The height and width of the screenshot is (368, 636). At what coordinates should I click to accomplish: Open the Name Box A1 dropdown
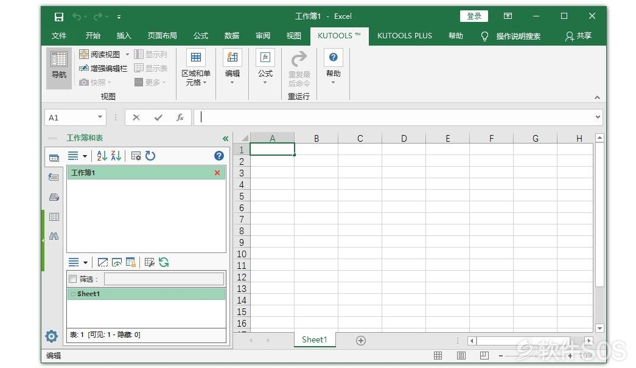[x=100, y=117]
